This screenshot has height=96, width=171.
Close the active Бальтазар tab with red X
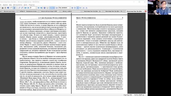pos(146,11)
